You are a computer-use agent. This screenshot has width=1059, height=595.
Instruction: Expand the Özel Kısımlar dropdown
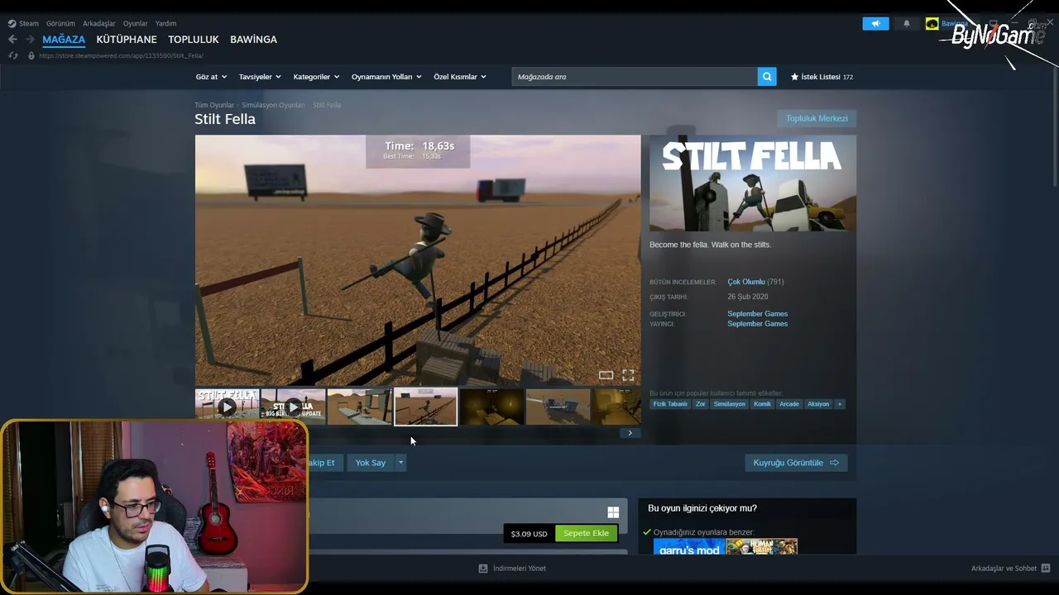pos(460,77)
